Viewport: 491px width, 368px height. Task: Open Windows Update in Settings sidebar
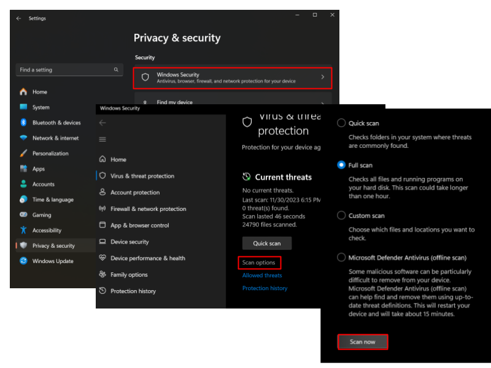pos(53,261)
